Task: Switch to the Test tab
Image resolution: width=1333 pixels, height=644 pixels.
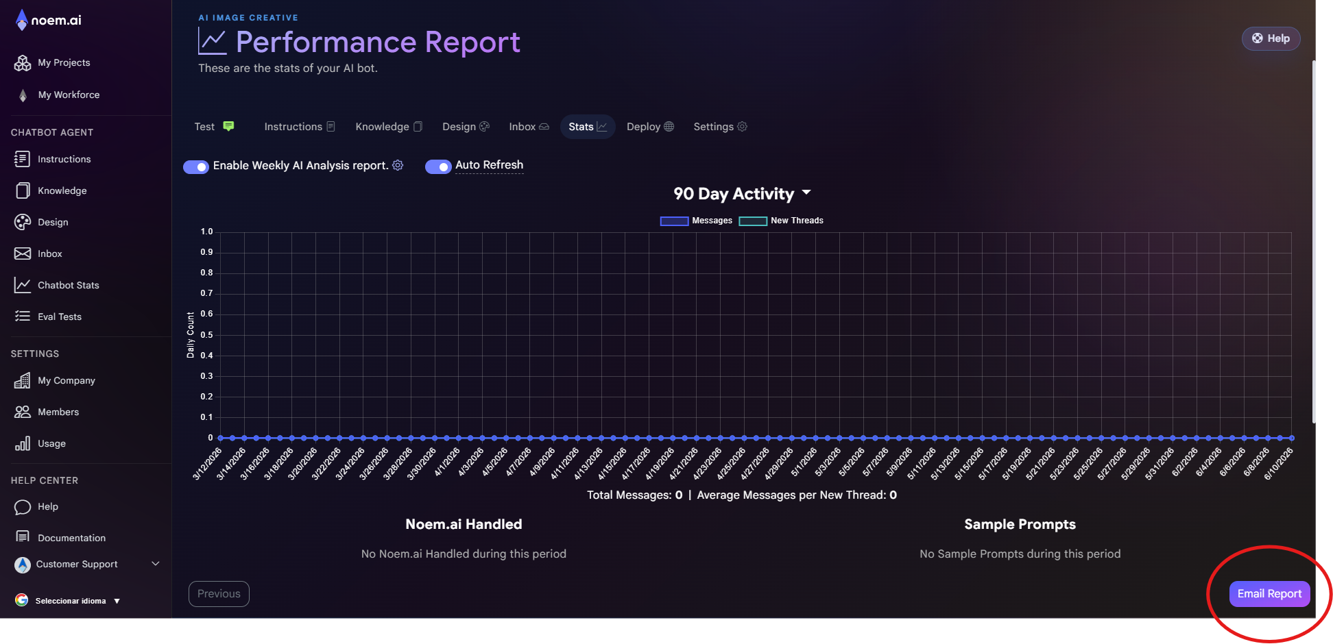Action: pos(214,127)
